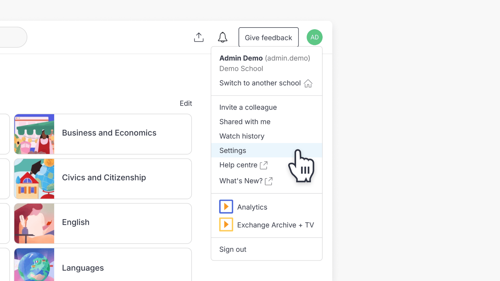Open the Civics and Citizenship thumbnail
The image size is (500, 281).
34,178
